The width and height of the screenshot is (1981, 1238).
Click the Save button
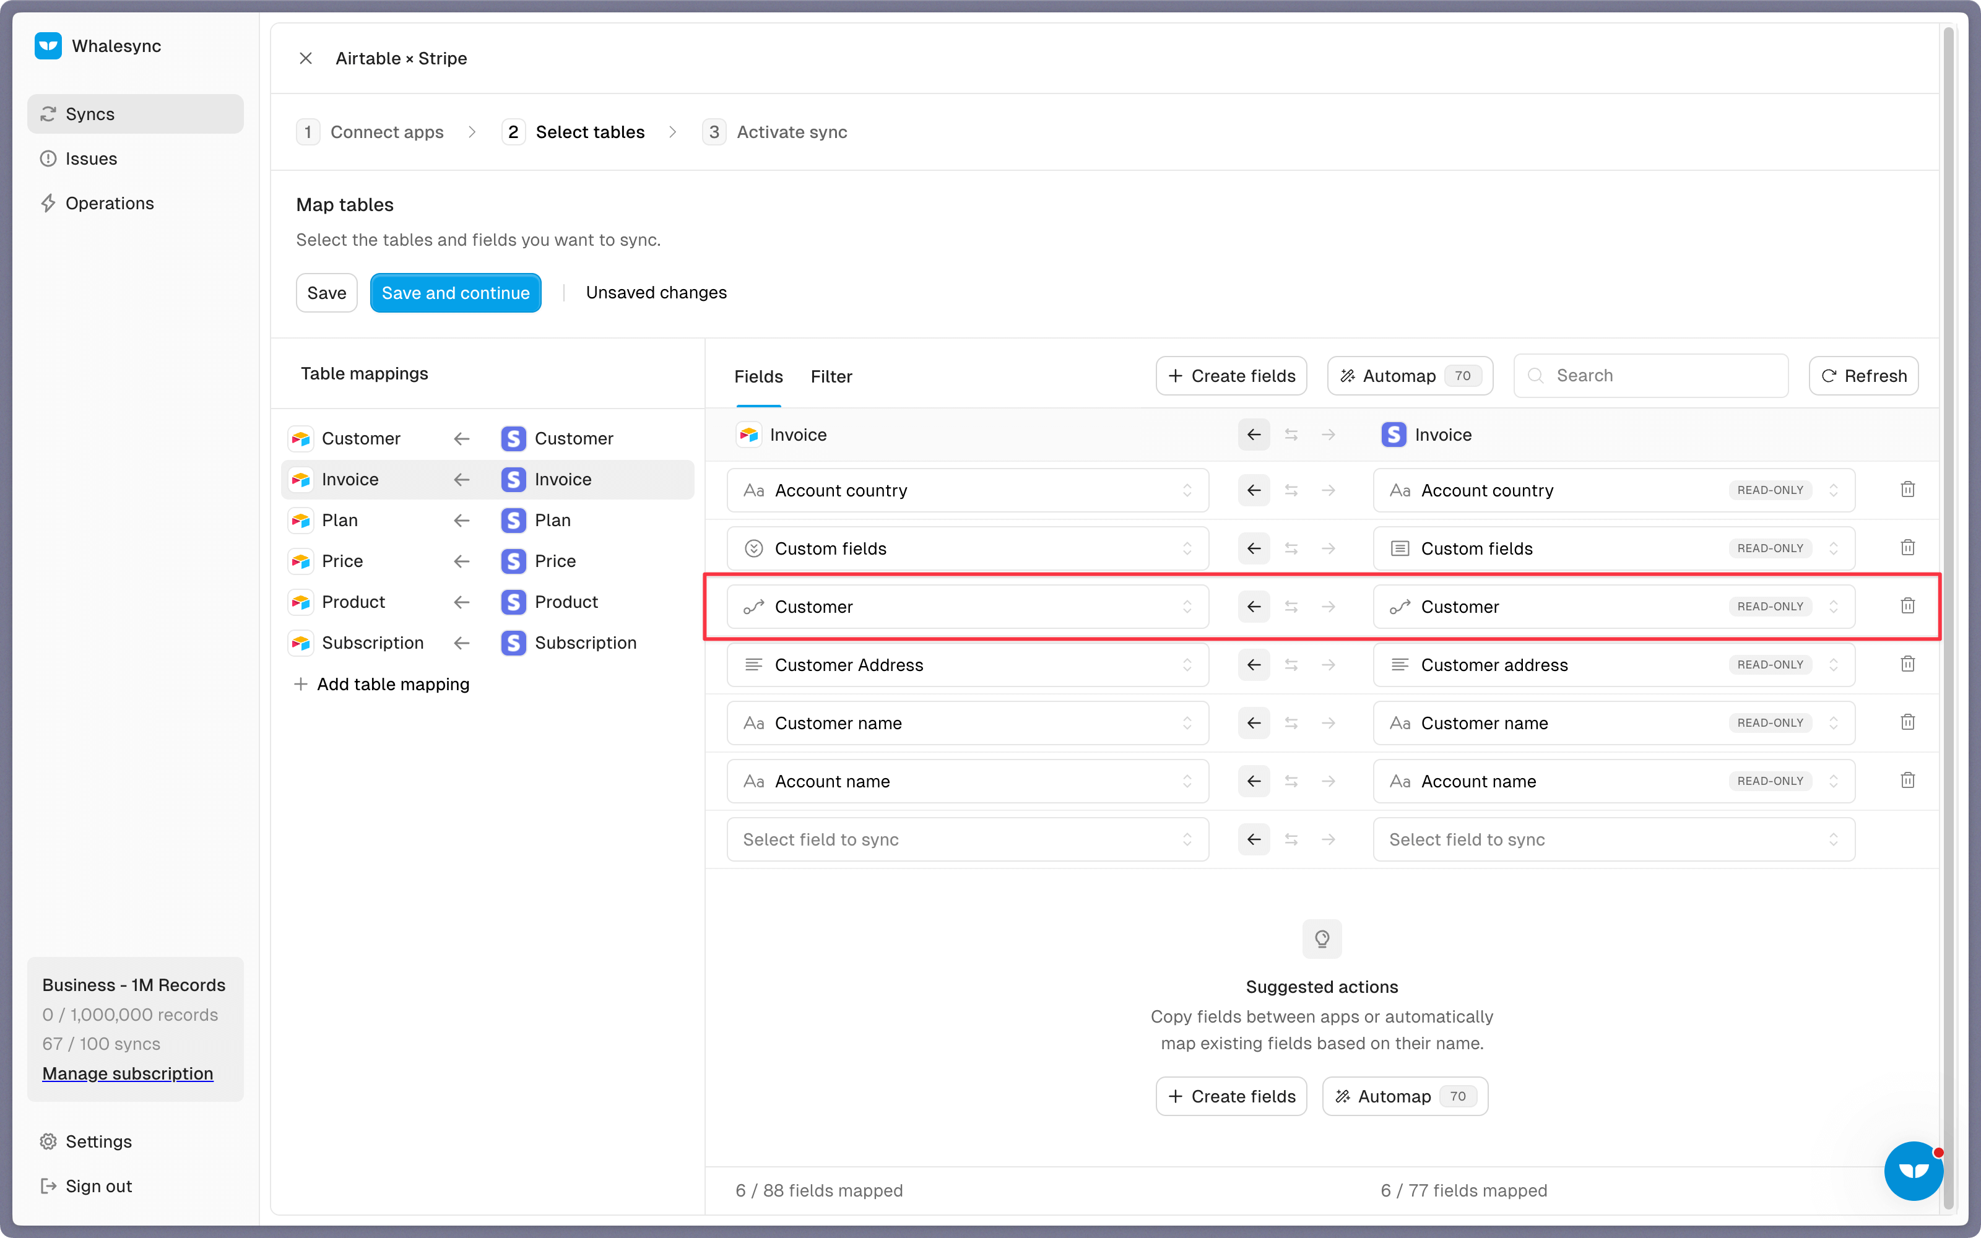(x=327, y=293)
